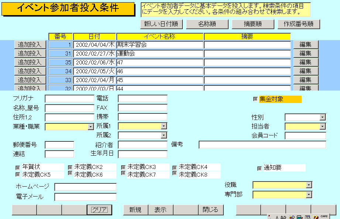Click 追加投入 for 期末学習会 row
Image resolution: width=340 pixels, height=219 pixels.
click(30, 45)
